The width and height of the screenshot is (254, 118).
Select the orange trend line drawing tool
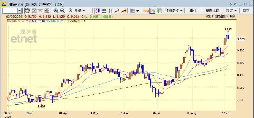[40, 11]
